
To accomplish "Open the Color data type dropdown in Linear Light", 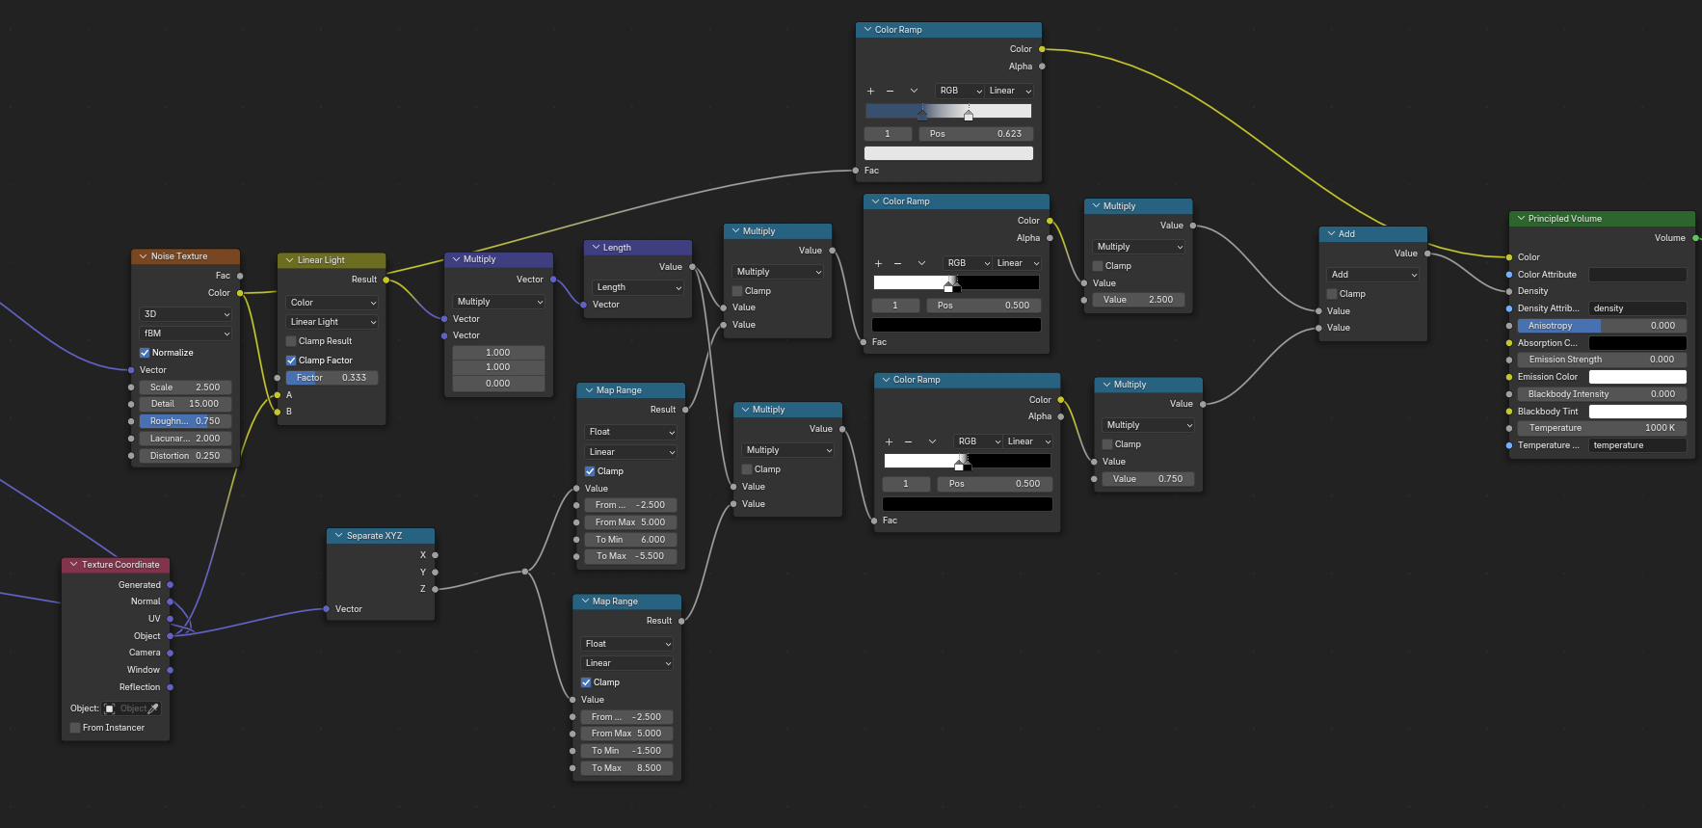I will tap(332, 303).
